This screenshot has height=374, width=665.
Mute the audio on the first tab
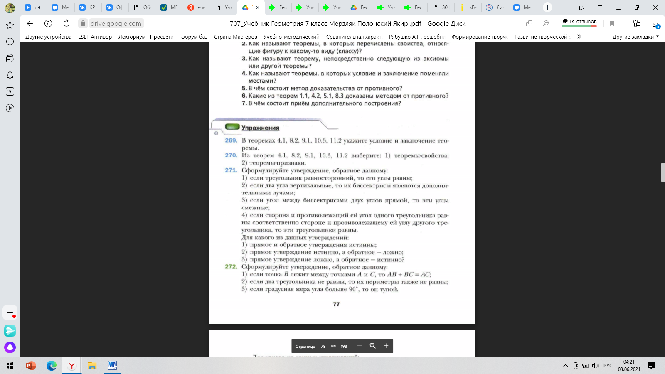tap(40, 7)
